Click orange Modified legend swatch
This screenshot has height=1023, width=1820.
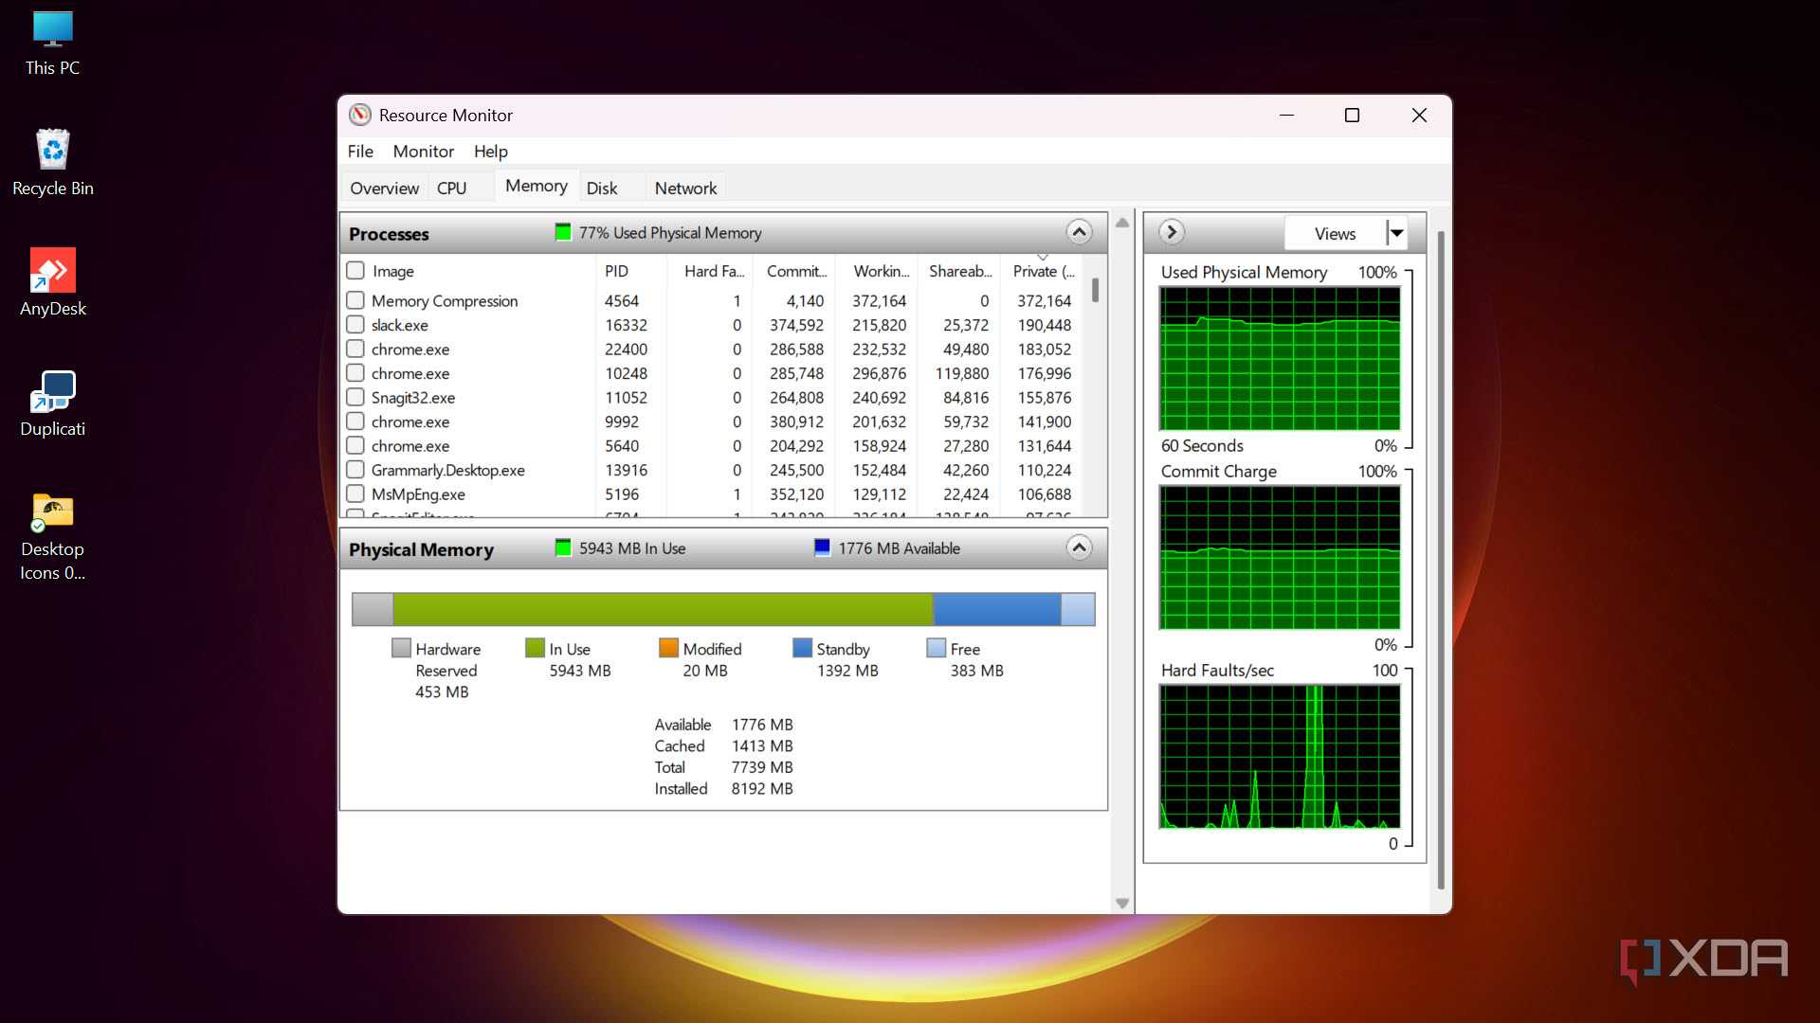[668, 648]
